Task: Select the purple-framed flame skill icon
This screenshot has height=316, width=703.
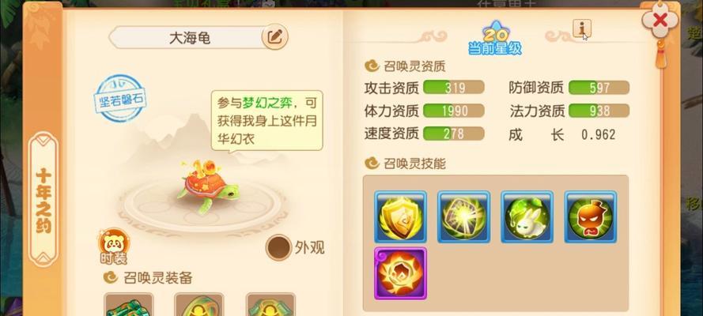Action: (x=400, y=273)
